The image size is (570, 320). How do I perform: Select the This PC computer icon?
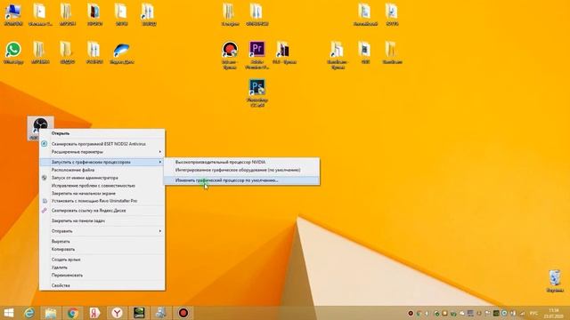13,15
